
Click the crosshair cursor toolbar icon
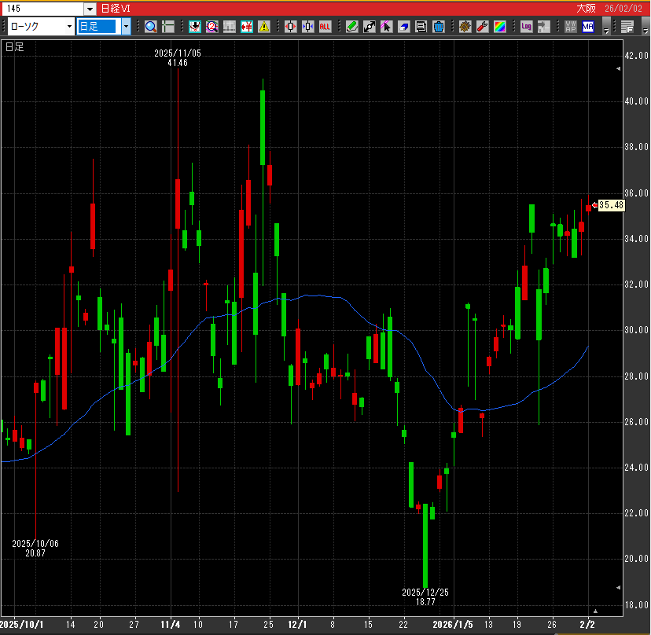168,27
